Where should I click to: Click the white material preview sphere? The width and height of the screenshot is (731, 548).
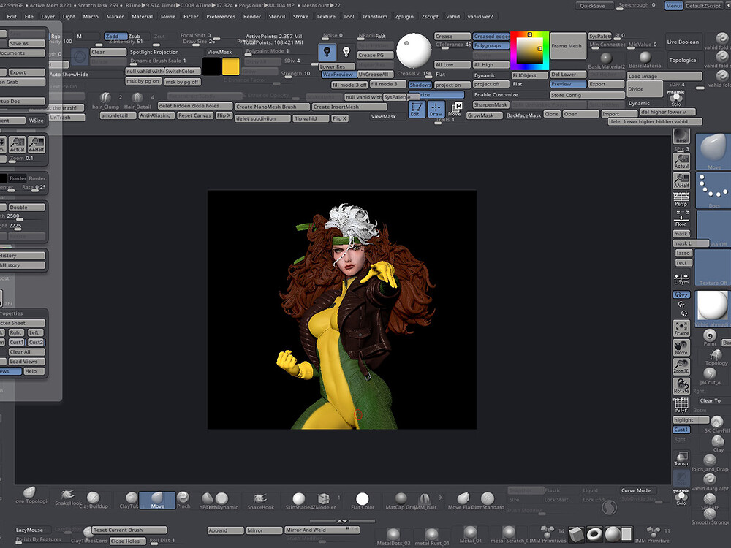[x=414, y=50]
